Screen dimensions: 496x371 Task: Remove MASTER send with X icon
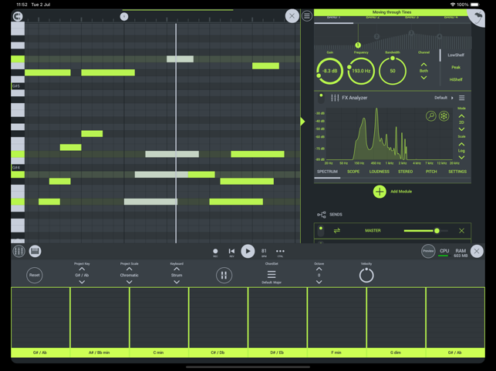pos(461,231)
